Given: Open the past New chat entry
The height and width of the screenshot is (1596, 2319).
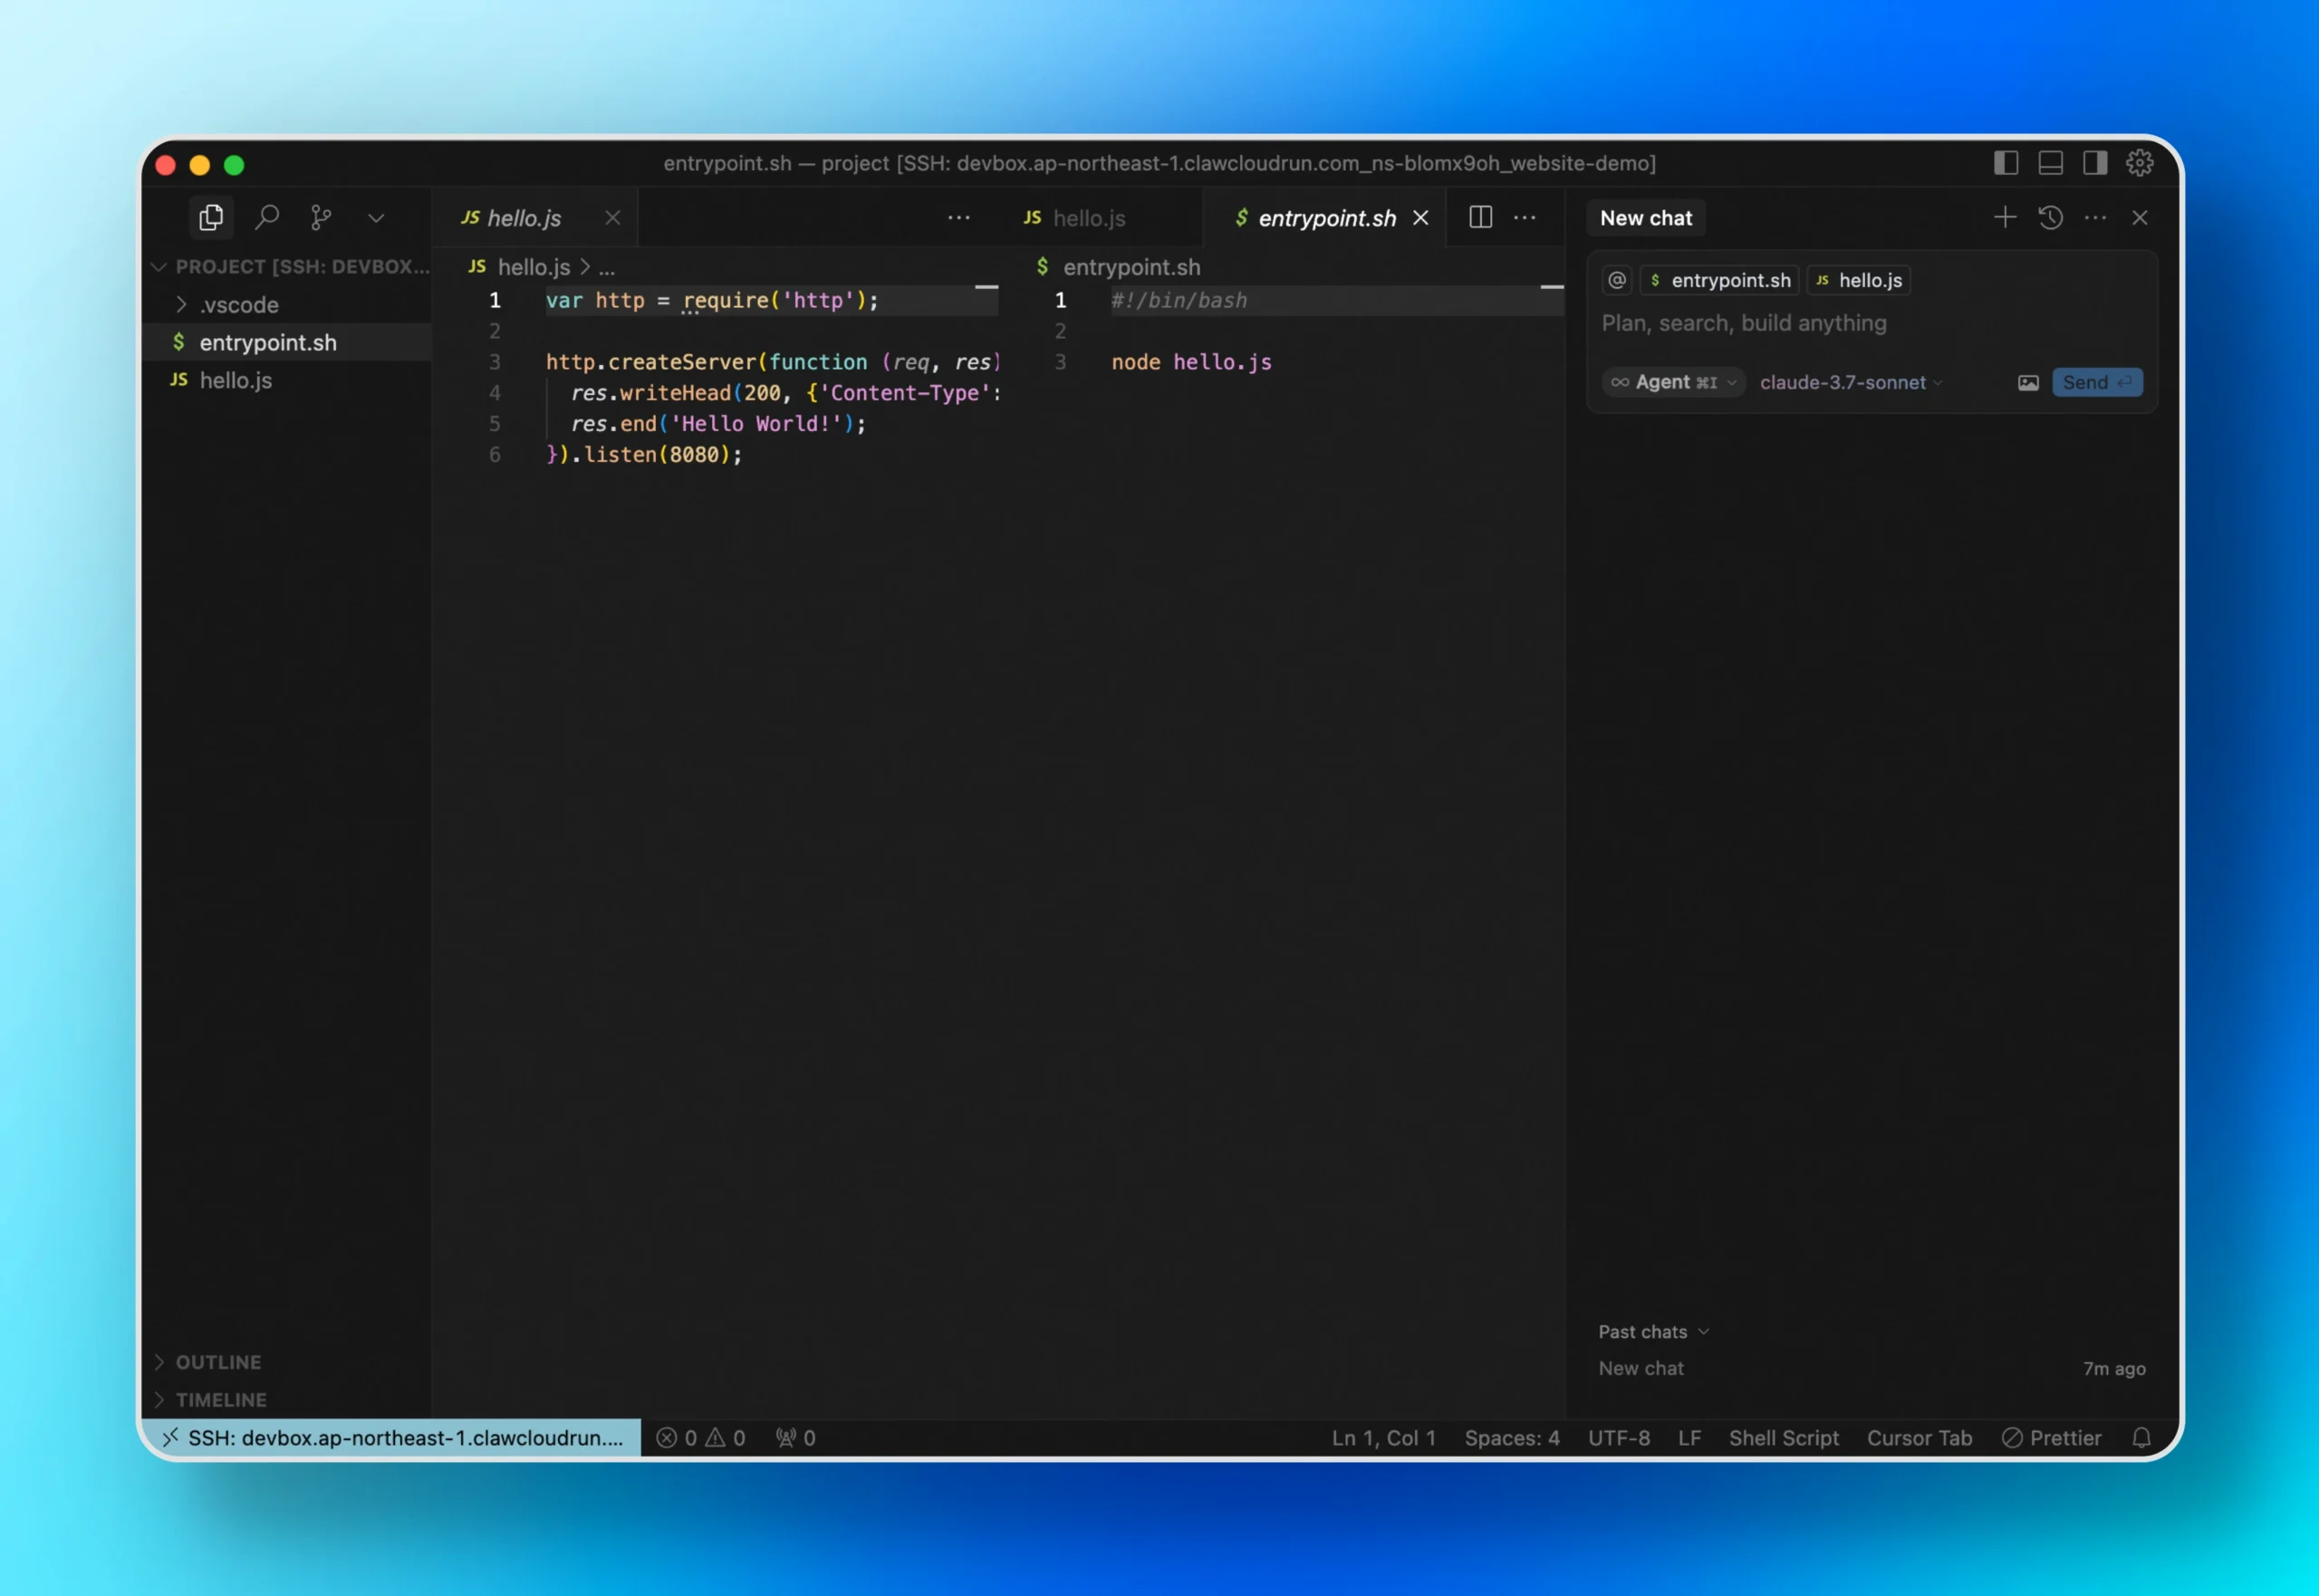Looking at the screenshot, I should pos(1871,1368).
